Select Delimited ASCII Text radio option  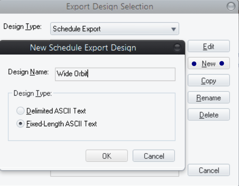click(20, 111)
